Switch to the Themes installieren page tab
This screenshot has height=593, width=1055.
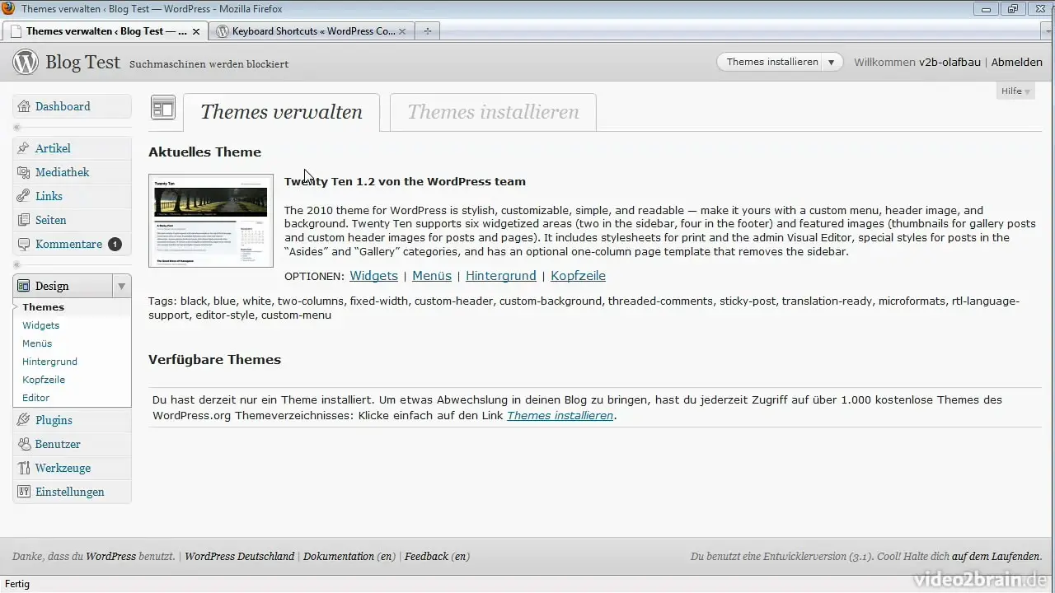[x=493, y=112]
